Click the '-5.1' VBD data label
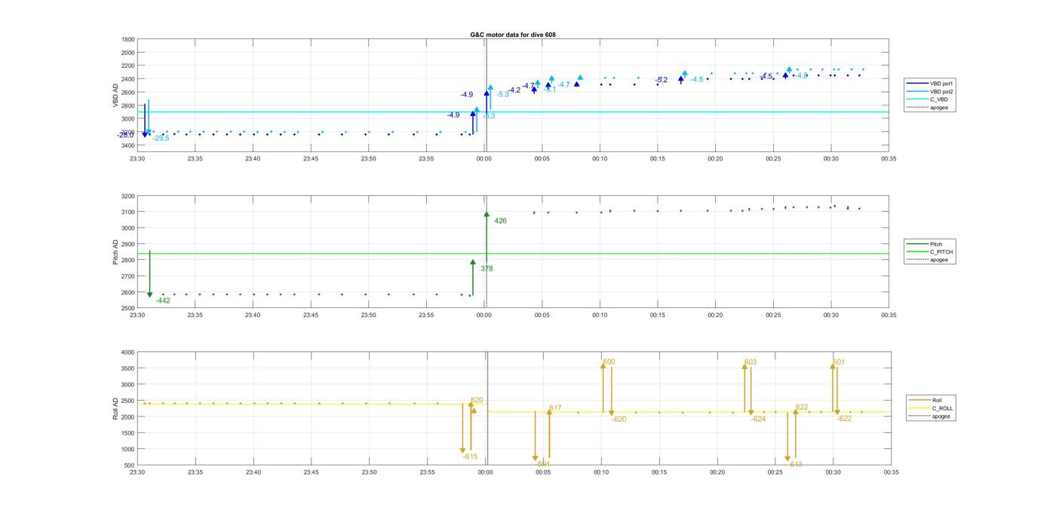The image size is (1056, 522). tap(550, 90)
